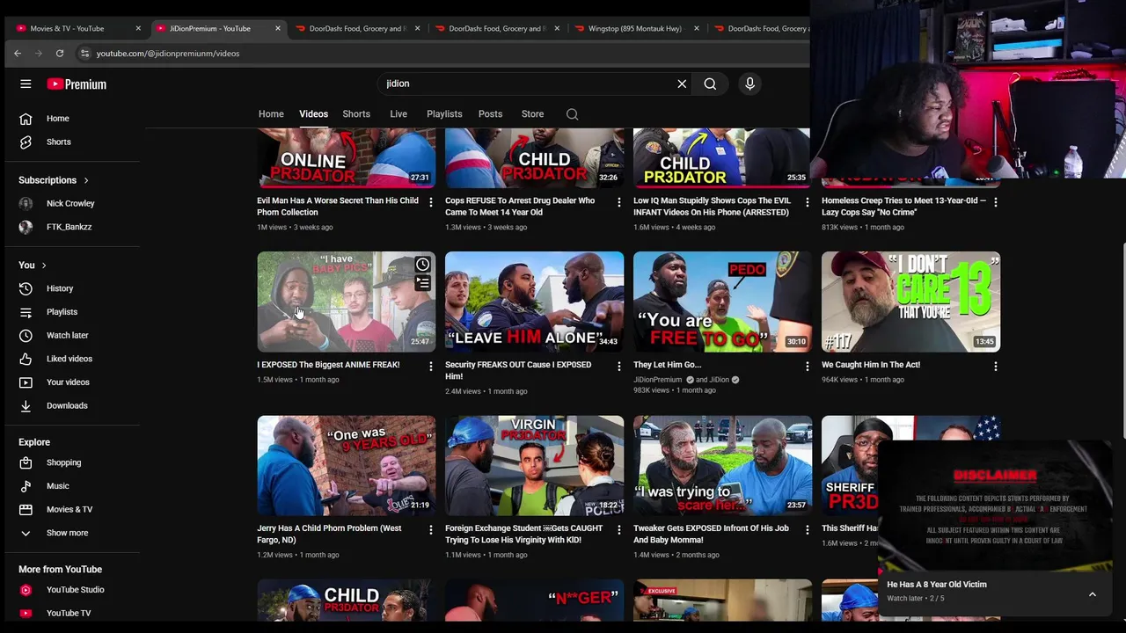Viewport: 1126px width, 633px height.
Task: Click the YouTube Premium logo
Action: click(x=77, y=84)
